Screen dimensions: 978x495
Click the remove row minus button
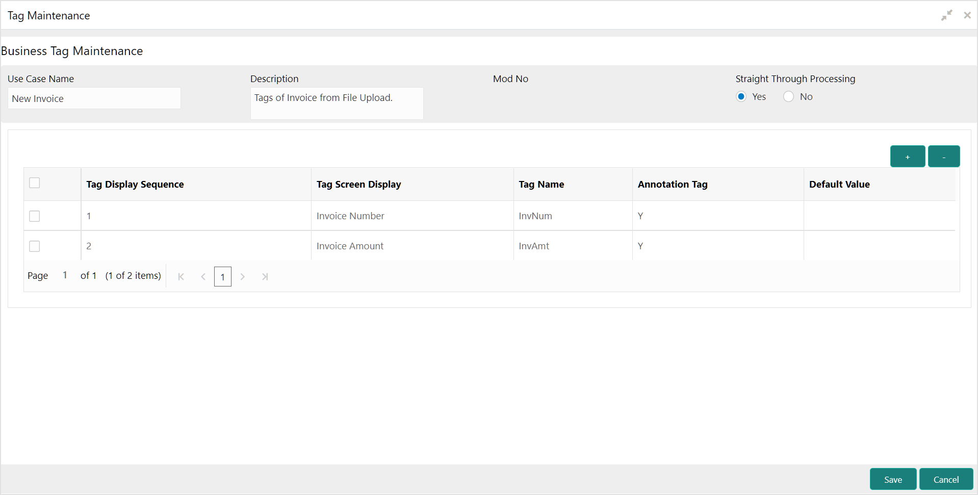coord(943,157)
